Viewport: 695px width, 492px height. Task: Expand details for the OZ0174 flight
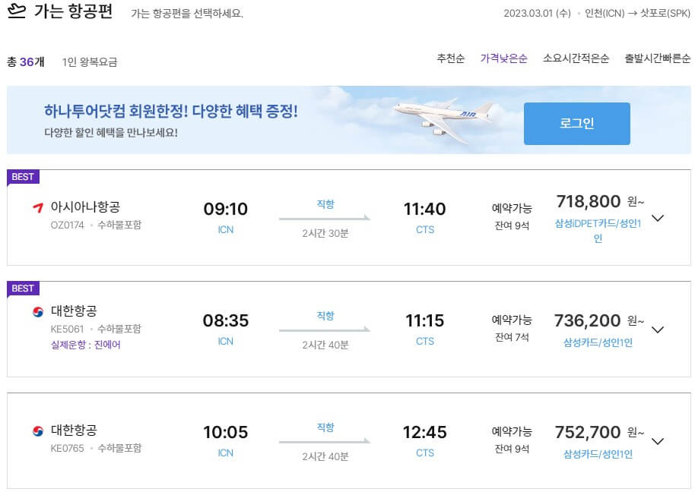point(657,218)
